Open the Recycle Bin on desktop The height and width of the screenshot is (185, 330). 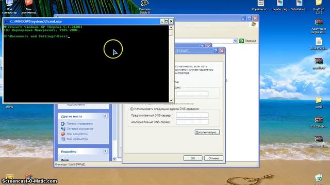[x=319, y=178]
